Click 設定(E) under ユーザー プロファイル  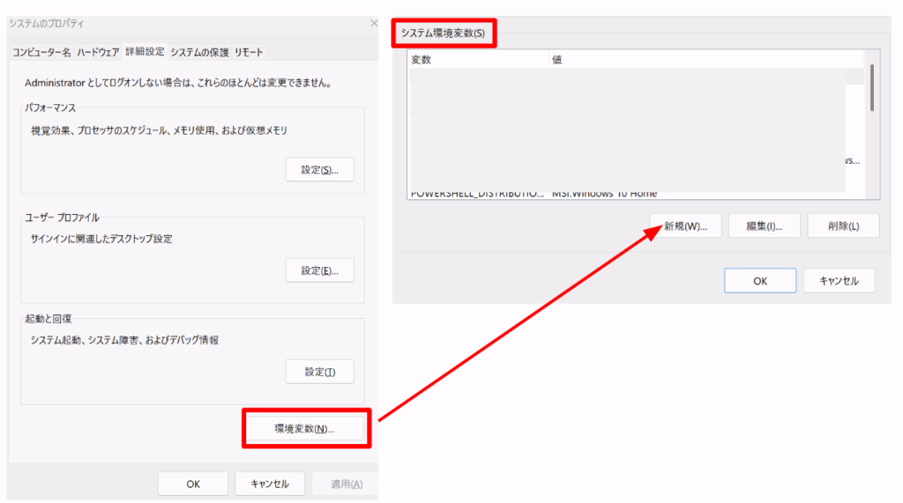click(319, 270)
